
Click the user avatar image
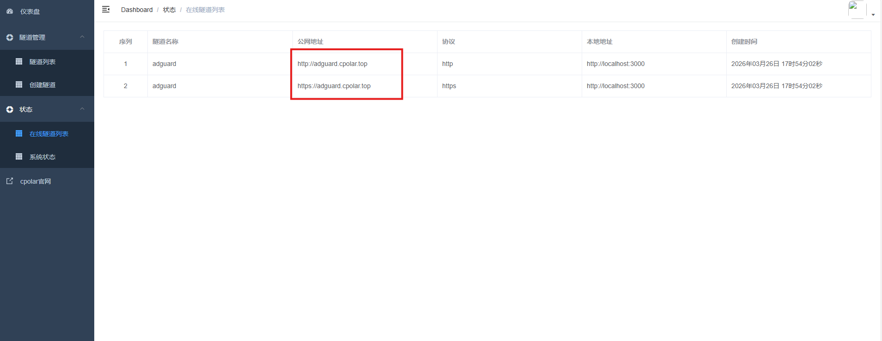click(x=857, y=9)
